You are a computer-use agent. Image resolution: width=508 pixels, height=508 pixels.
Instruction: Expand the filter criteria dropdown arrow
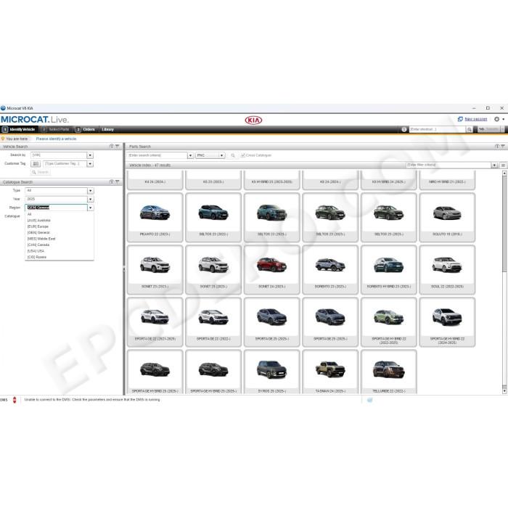tap(494, 165)
